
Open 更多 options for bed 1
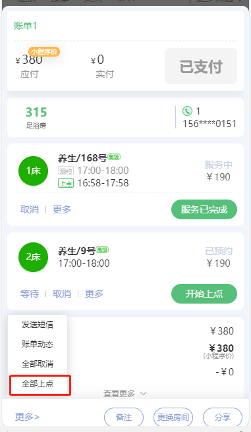(x=62, y=209)
